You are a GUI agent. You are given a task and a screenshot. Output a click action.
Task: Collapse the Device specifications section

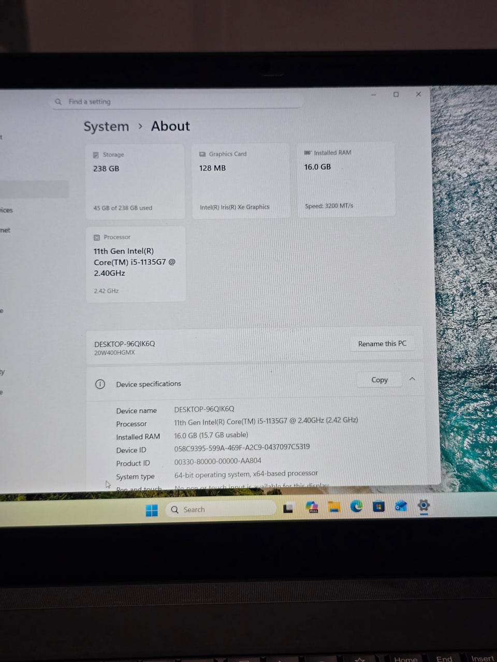[412, 379]
